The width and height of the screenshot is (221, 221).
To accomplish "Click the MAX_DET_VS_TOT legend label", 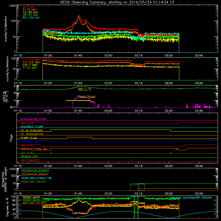I will pos(34,203).
